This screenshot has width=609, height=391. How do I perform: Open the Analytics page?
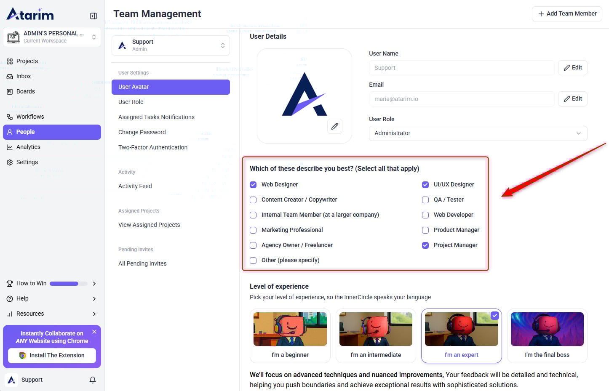[28, 147]
